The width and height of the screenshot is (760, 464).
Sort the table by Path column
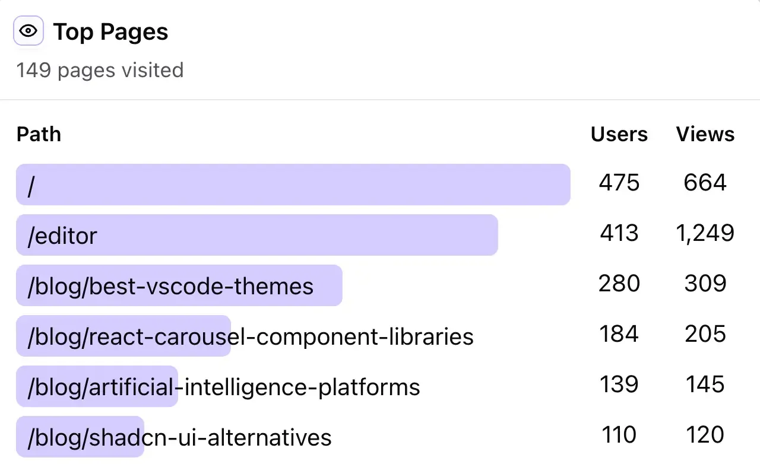click(38, 134)
